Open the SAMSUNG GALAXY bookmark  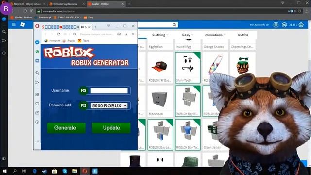(67, 17)
